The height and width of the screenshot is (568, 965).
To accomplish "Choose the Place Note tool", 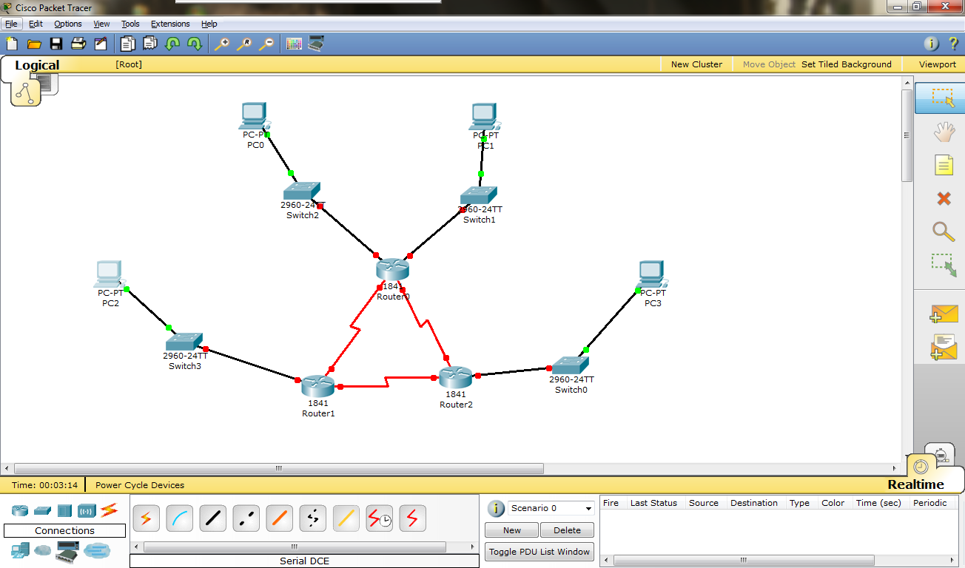I will (x=944, y=165).
